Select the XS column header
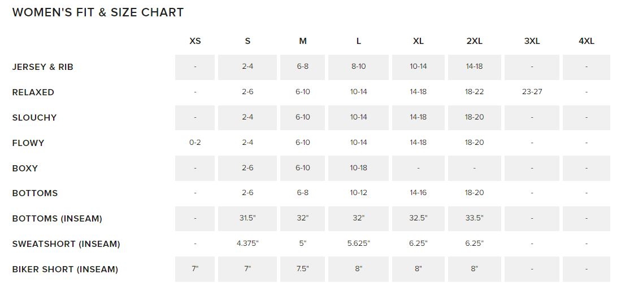Viewport: 621px width, 283px height. pos(196,41)
